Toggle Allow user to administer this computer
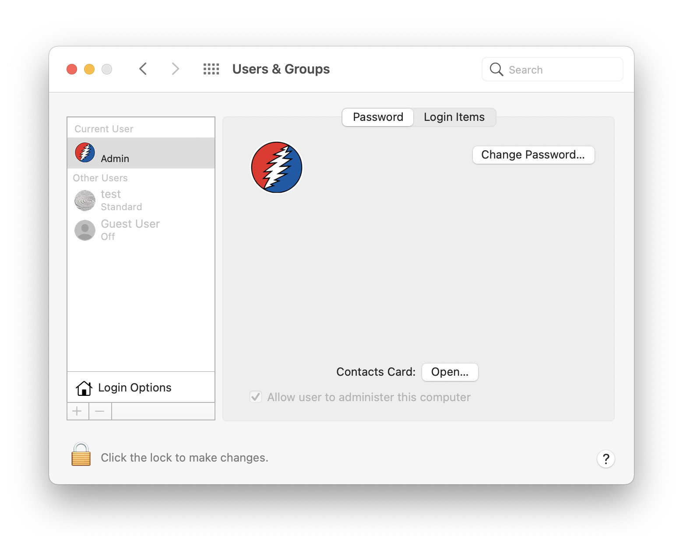This screenshot has height=536, width=683. 256,397
